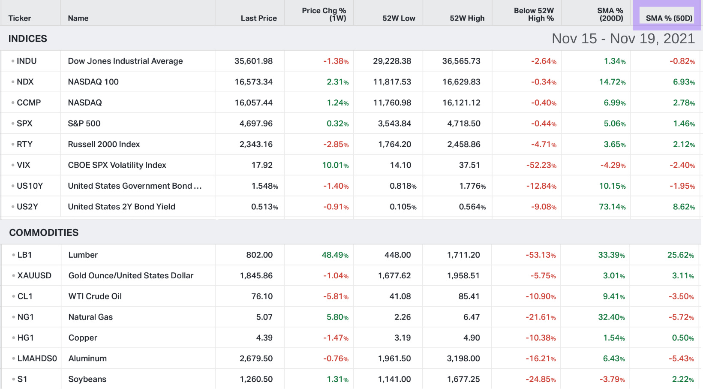
Task: Sort by the Last Price column header
Action: [x=258, y=18]
